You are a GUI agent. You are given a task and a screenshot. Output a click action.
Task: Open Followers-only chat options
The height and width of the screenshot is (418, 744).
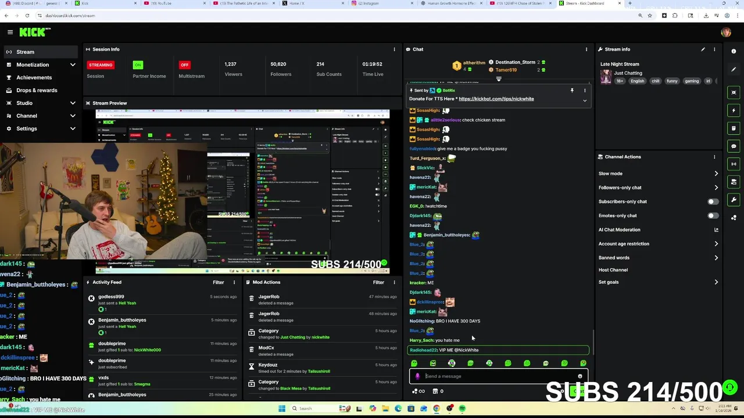coord(659,188)
